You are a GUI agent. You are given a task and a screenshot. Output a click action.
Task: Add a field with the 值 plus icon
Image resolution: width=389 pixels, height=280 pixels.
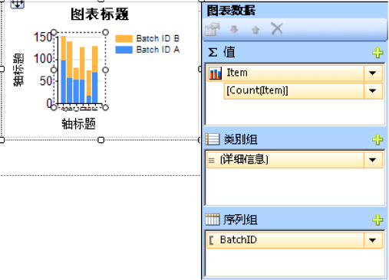[377, 53]
